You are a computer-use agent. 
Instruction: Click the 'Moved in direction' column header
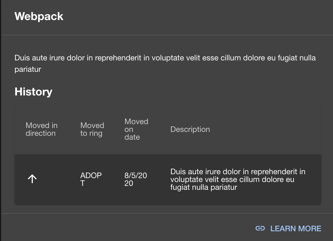tap(42, 129)
